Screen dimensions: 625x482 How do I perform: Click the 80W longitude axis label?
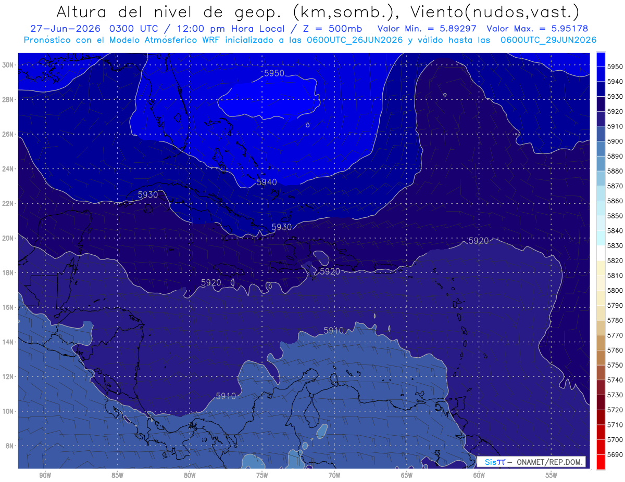(190, 475)
